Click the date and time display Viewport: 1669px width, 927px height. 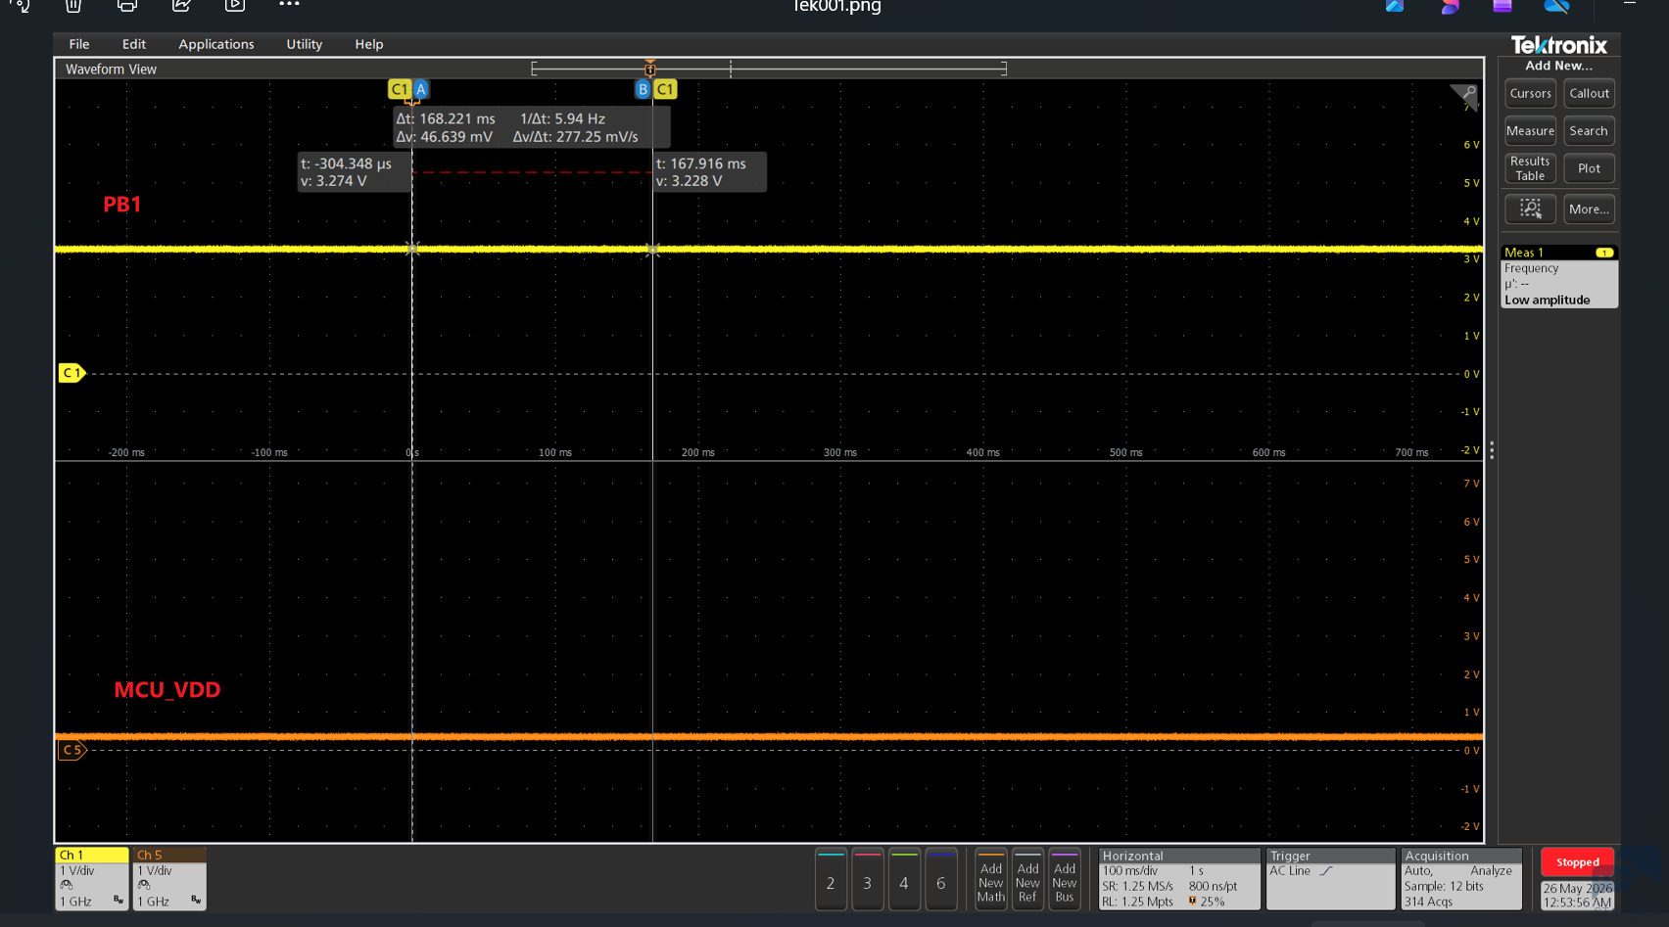[1577, 896]
